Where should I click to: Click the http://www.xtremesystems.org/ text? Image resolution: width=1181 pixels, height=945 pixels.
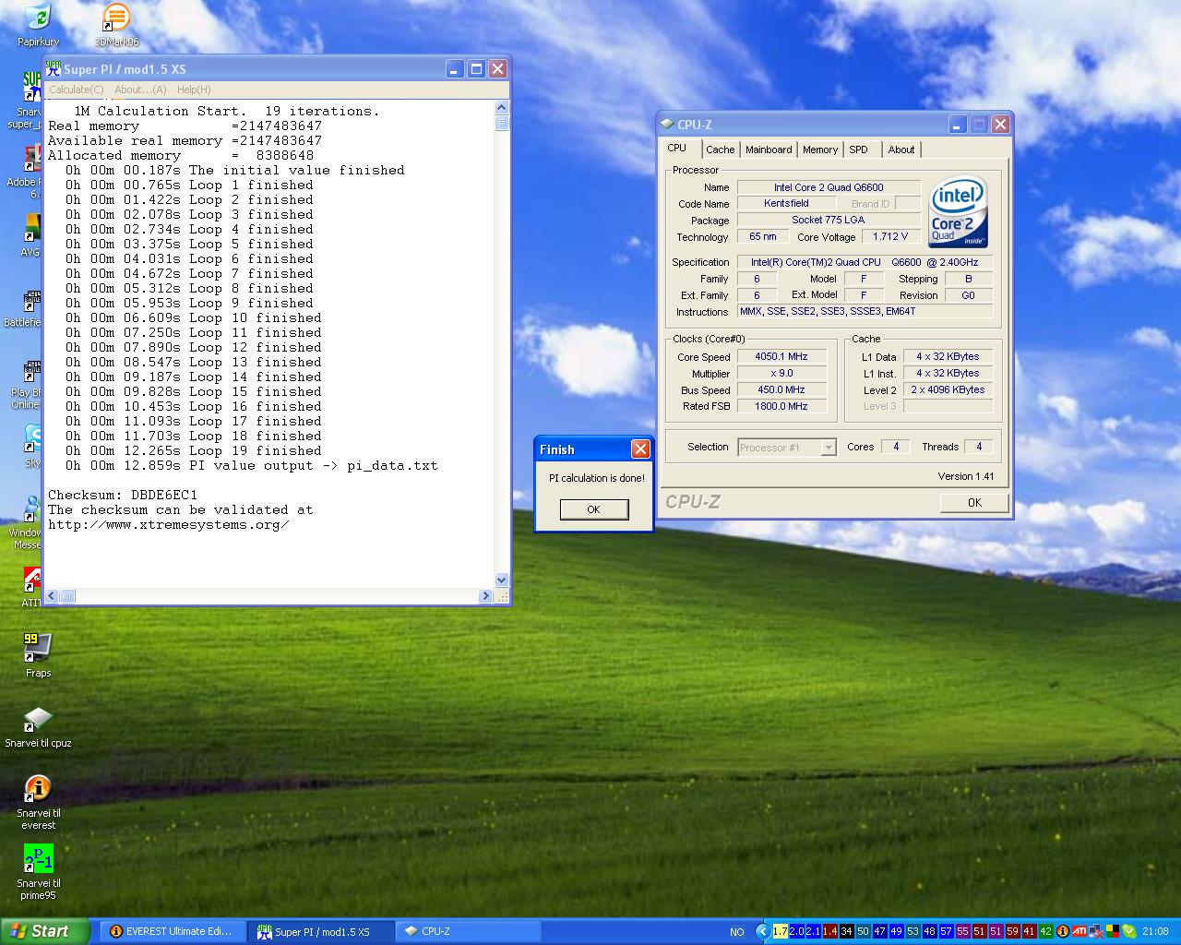(x=169, y=524)
